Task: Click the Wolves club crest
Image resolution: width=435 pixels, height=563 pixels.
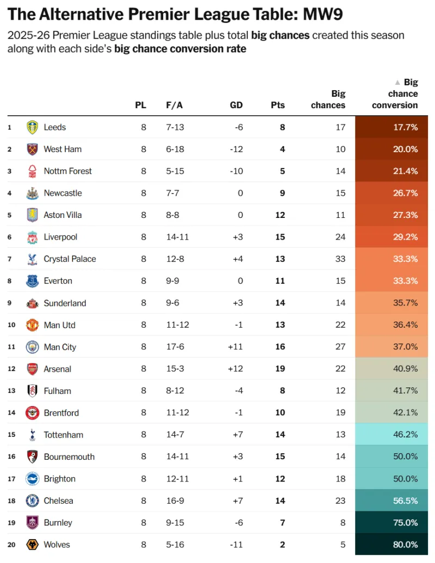Action: (x=33, y=545)
